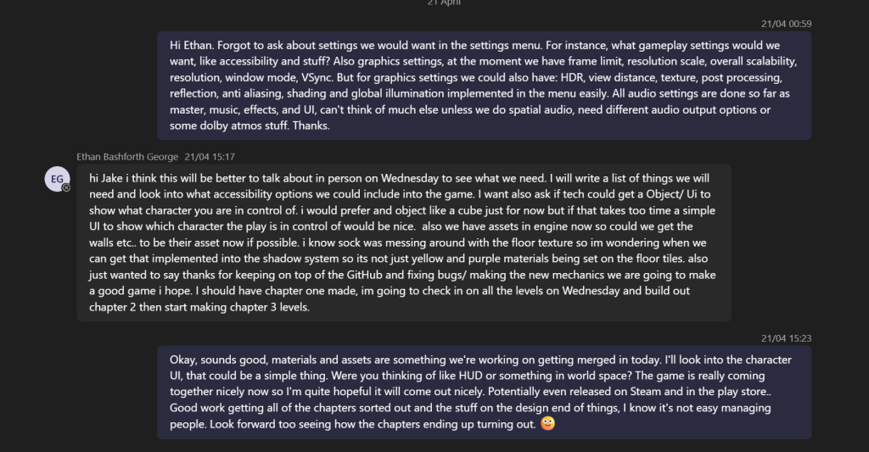
Task: Select the reply beginning "Okay, sounds good"
Action: coord(484,392)
